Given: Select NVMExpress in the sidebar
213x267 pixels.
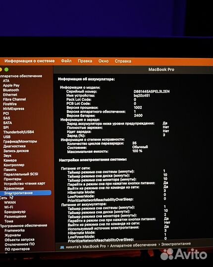Looking at the screenshot, I should point(13,109).
